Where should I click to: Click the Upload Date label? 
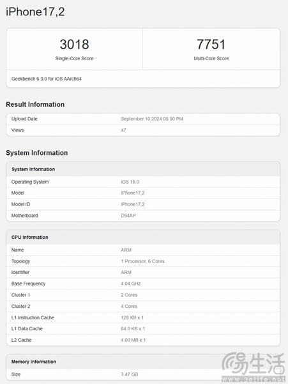(24, 119)
